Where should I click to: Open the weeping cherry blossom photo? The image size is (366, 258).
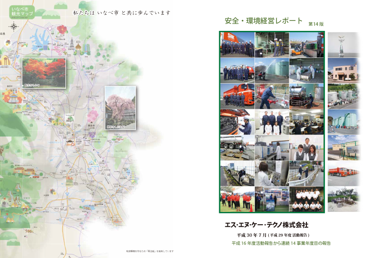pyautogui.click(x=121, y=108)
